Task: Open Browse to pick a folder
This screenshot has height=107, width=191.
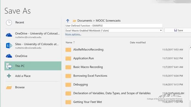Action: (x=20, y=87)
